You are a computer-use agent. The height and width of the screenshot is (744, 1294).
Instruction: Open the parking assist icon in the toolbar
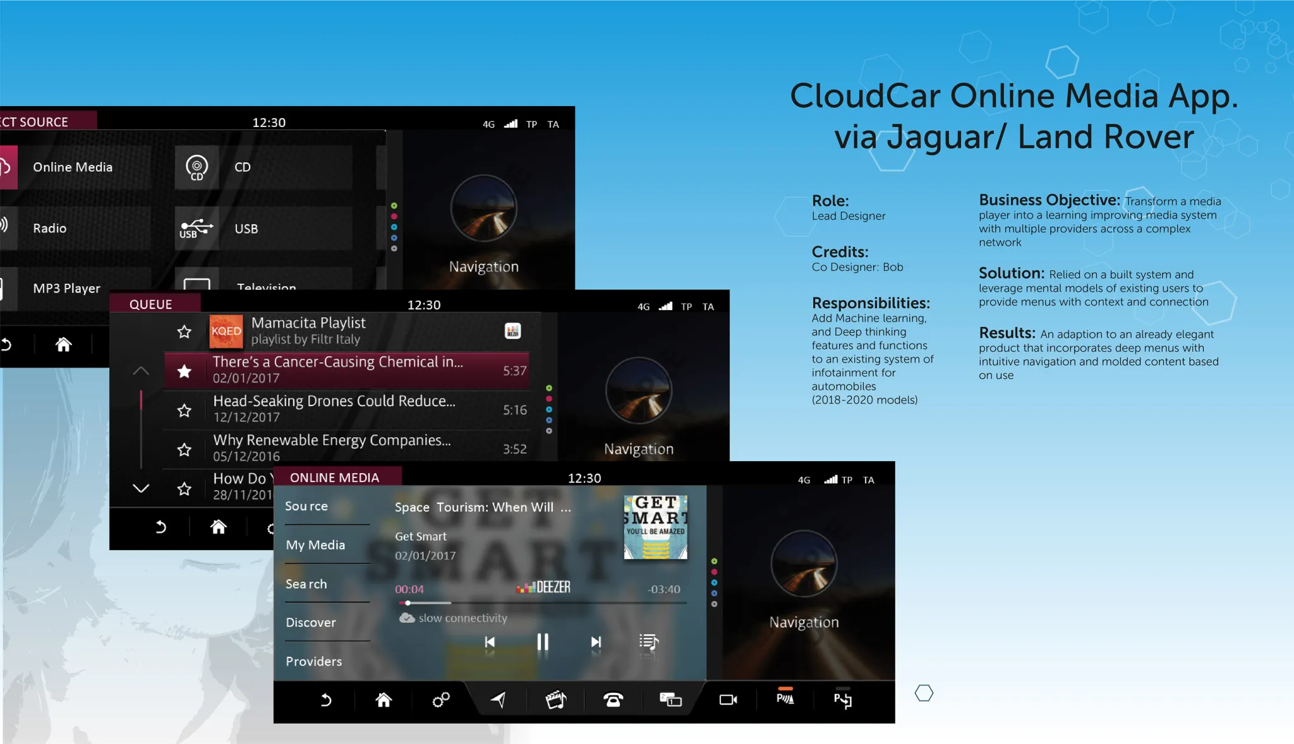[785, 700]
